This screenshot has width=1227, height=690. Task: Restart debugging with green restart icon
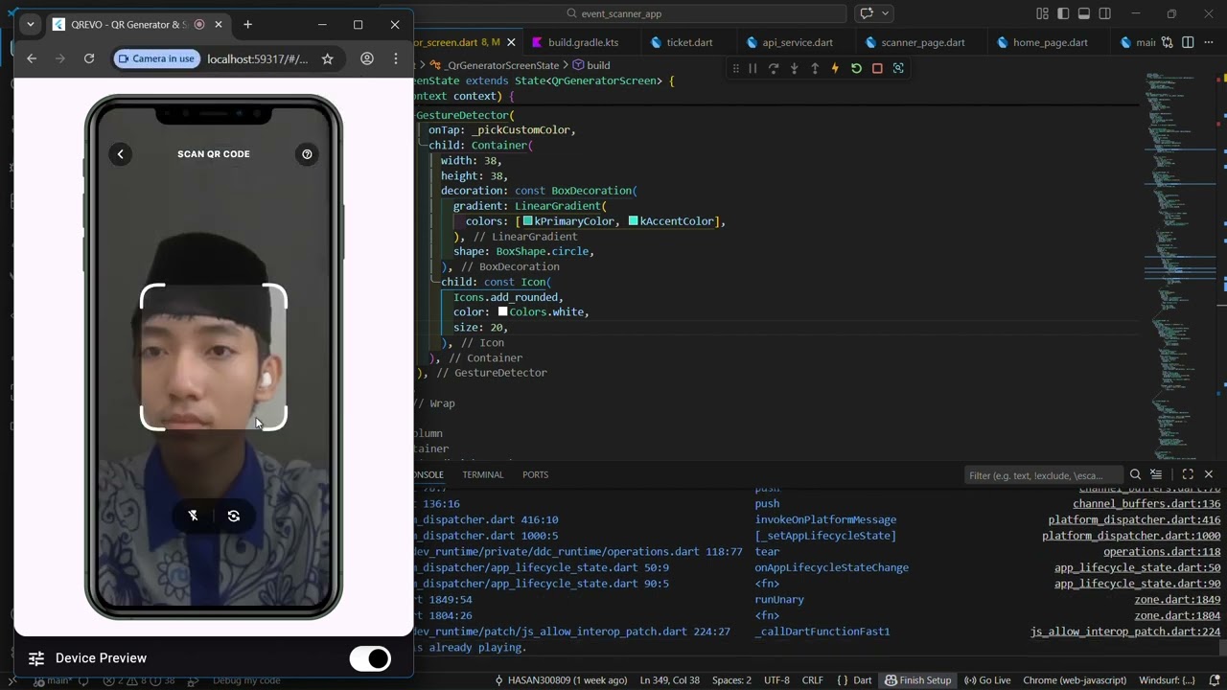[x=856, y=68]
